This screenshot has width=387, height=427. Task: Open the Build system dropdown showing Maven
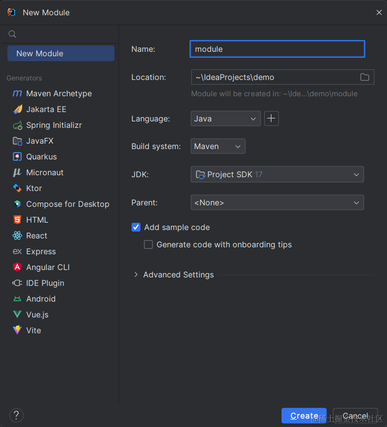tap(218, 146)
